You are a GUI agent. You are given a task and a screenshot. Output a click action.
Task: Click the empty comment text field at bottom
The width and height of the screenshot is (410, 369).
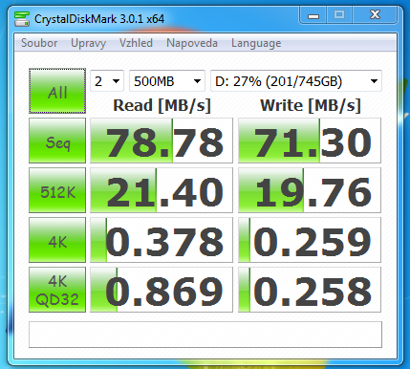pyautogui.click(x=205, y=335)
